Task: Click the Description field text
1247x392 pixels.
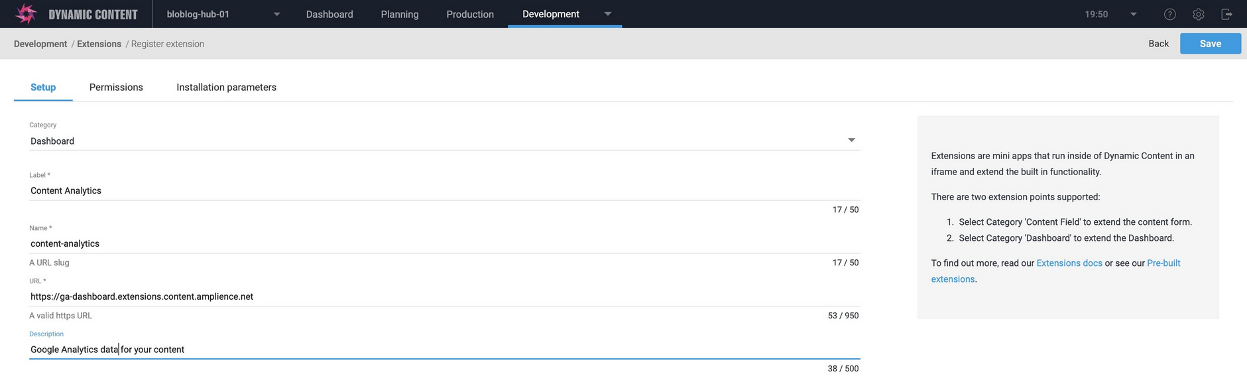Action: (444, 350)
